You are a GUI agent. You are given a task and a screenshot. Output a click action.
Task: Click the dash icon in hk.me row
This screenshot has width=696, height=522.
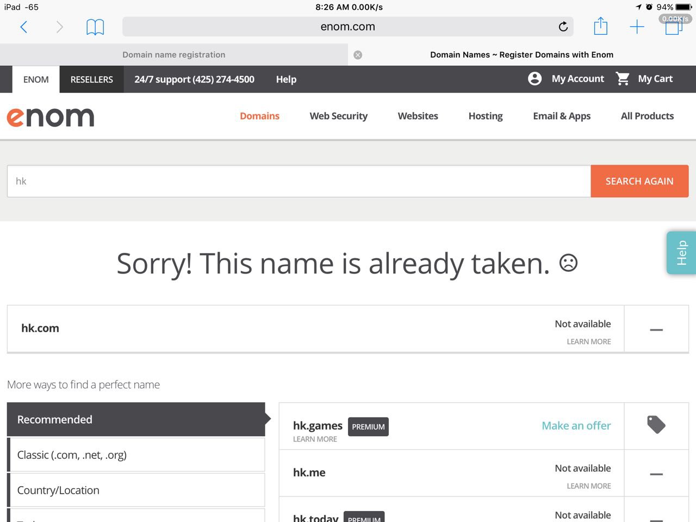(x=656, y=474)
